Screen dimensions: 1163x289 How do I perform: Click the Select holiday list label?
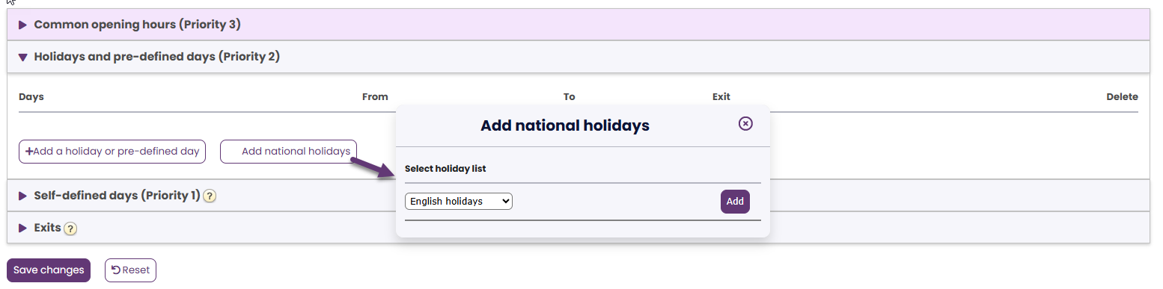tap(445, 169)
